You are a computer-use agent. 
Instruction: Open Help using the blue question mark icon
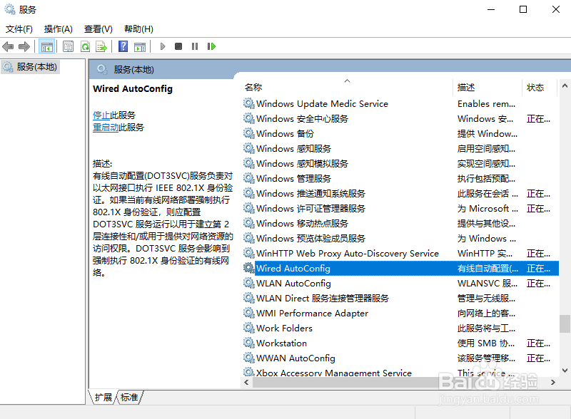(123, 46)
